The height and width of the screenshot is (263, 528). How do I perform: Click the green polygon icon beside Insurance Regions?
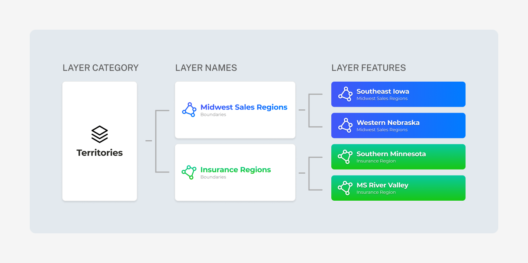(189, 172)
